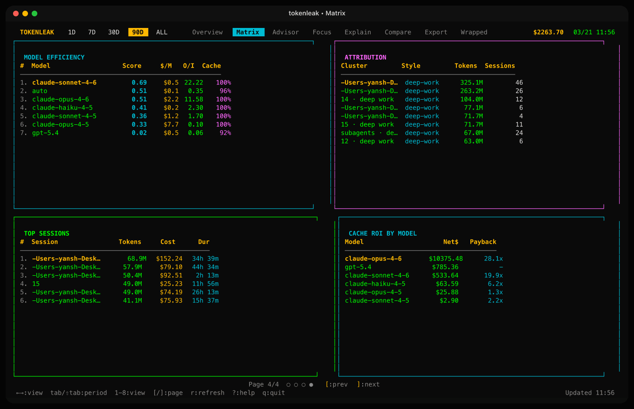Image resolution: width=634 pixels, height=409 pixels.
Task: Open the Focus view
Action: pyautogui.click(x=322, y=32)
